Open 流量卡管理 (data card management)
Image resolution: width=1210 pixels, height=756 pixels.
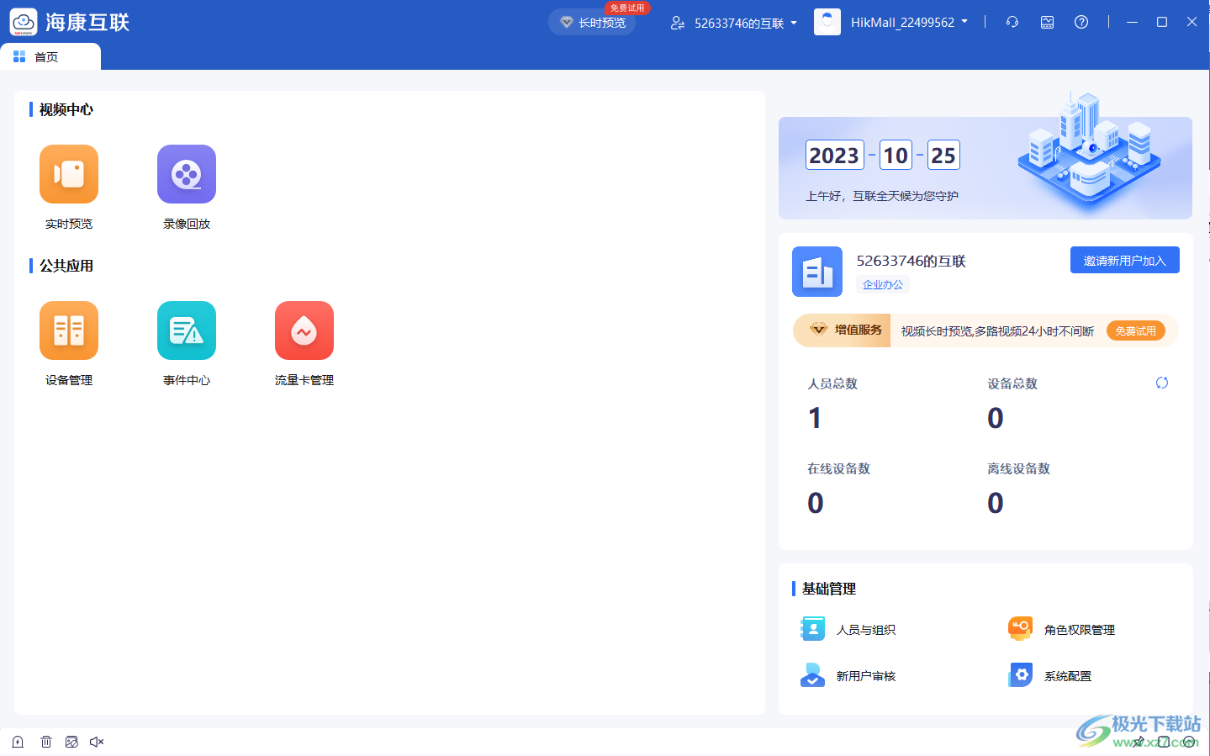tap(304, 330)
